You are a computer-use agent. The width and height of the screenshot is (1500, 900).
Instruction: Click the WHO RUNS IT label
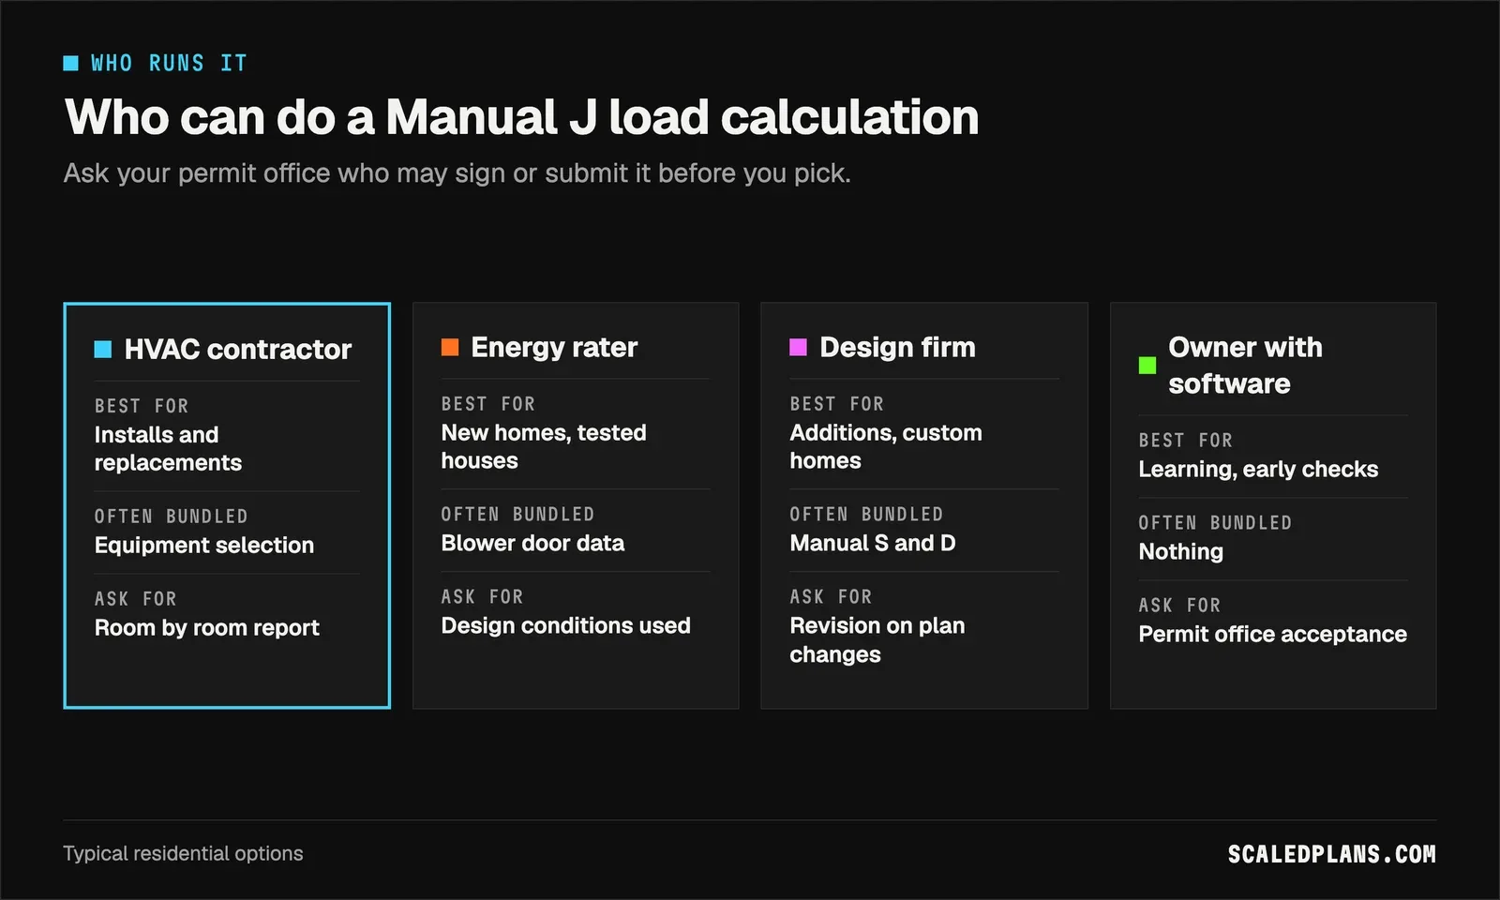point(169,63)
